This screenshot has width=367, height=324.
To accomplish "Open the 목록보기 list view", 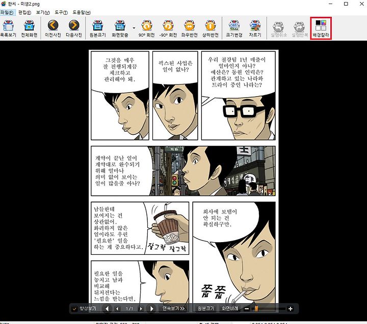I will [x=8, y=28].
